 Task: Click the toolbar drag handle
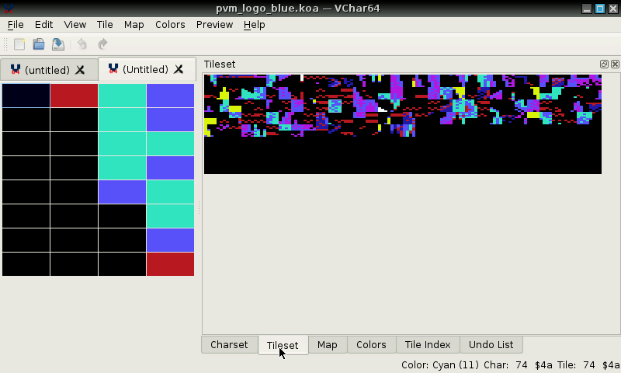point(5,44)
